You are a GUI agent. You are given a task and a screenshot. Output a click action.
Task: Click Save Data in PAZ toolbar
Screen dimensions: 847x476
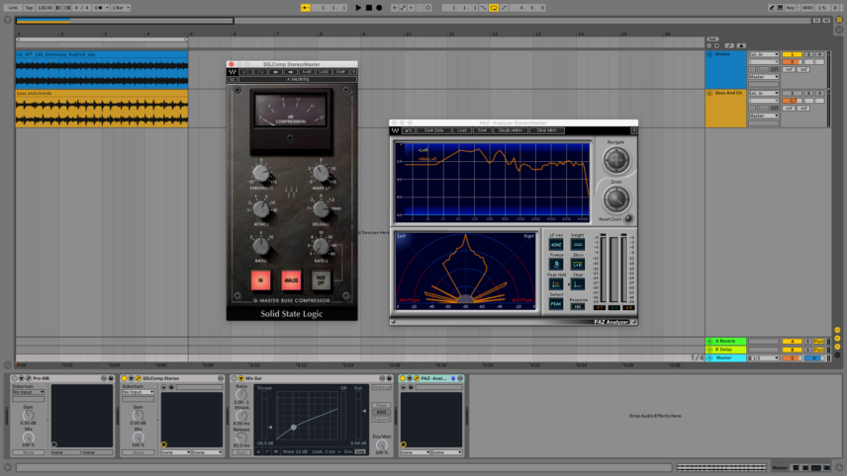(433, 130)
